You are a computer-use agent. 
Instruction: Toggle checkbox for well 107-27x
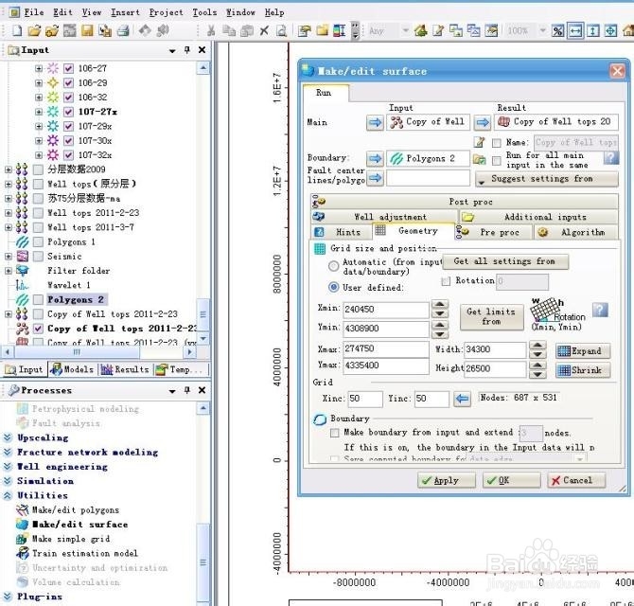[x=69, y=112]
